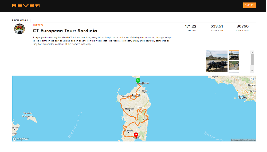Click the 30760 elevation value
Screen dimensions: 267x152
[x=242, y=26]
